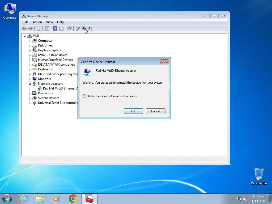Select the VM1 root computer icon
Viewport: 272px width, 204px height.
coord(30,36)
